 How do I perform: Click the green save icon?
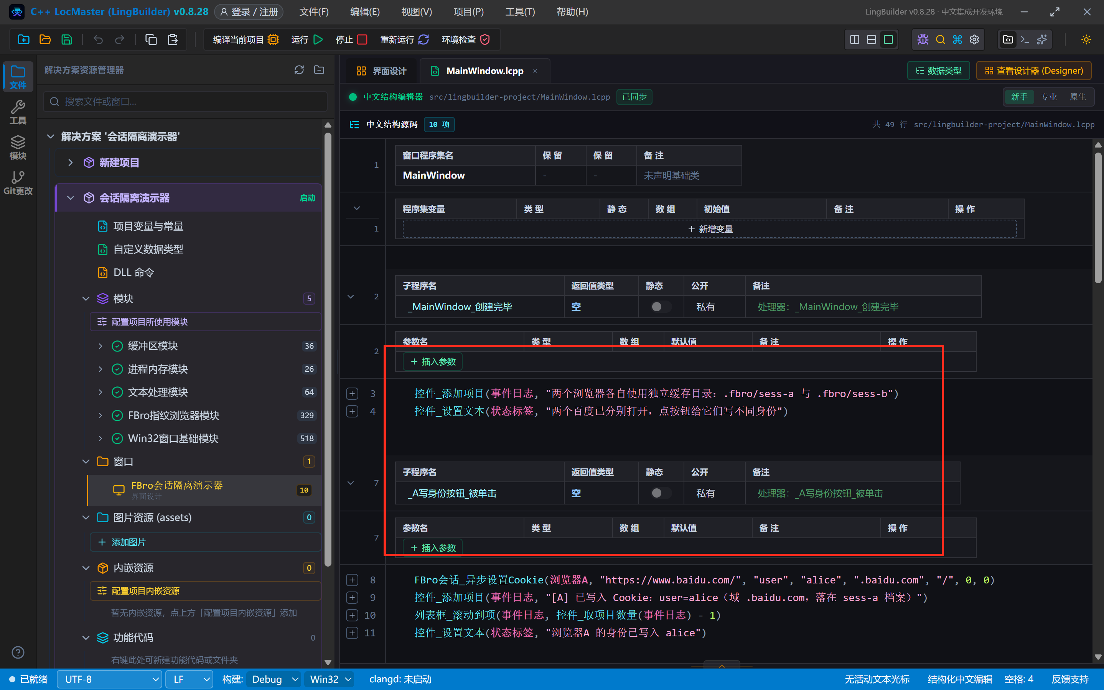tap(67, 40)
